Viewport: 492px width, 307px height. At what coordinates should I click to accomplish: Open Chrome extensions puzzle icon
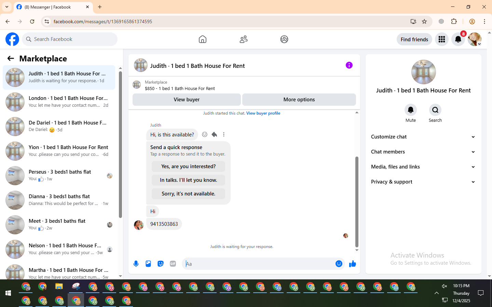point(454,21)
